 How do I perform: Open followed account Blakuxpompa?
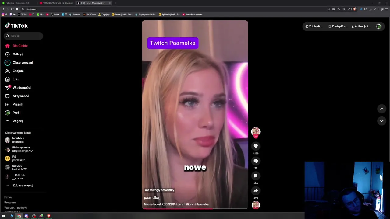click(19, 149)
